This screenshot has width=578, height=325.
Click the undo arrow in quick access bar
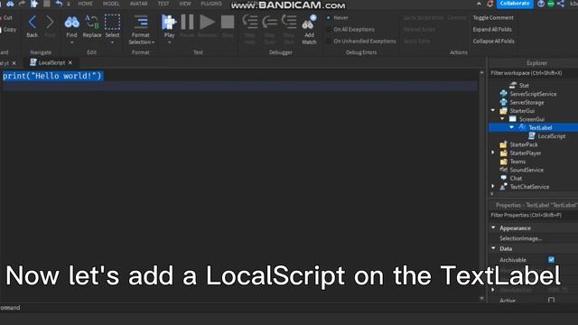59,4
